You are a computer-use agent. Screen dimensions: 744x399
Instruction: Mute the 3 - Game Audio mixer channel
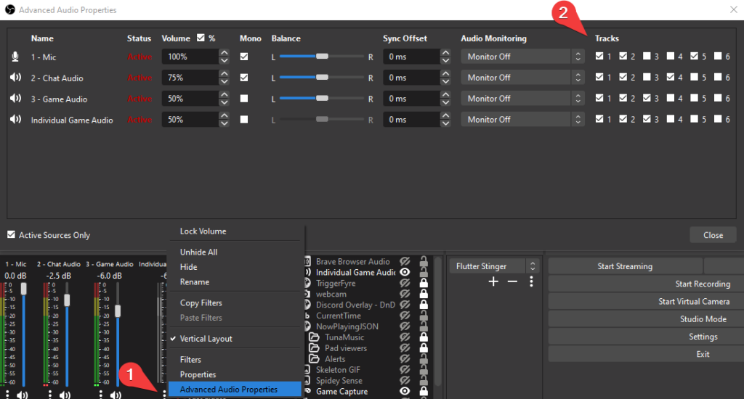point(116,394)
